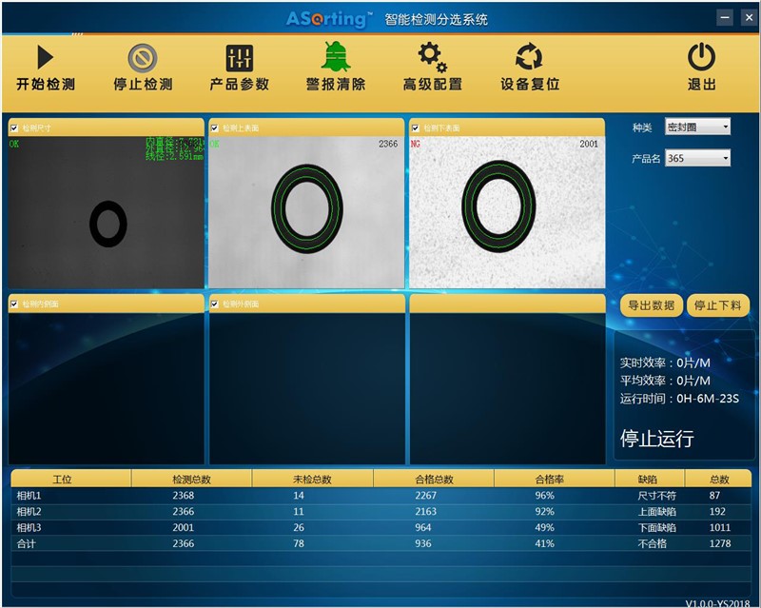This screenshot has width=761, height=608.
Task: Toggle the 检测内侧面 checkbox
Action: (x=14, y=304)
